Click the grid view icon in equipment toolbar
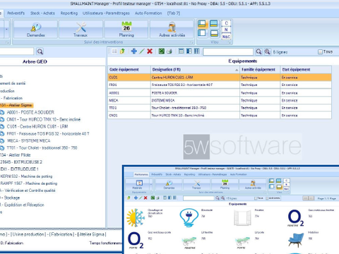The width and height of the screenshot is (339, 254). [114, 52]
